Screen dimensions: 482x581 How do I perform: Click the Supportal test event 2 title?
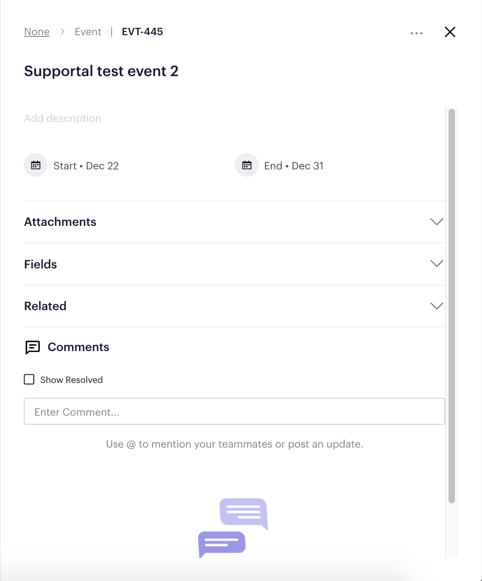[101, 71]
